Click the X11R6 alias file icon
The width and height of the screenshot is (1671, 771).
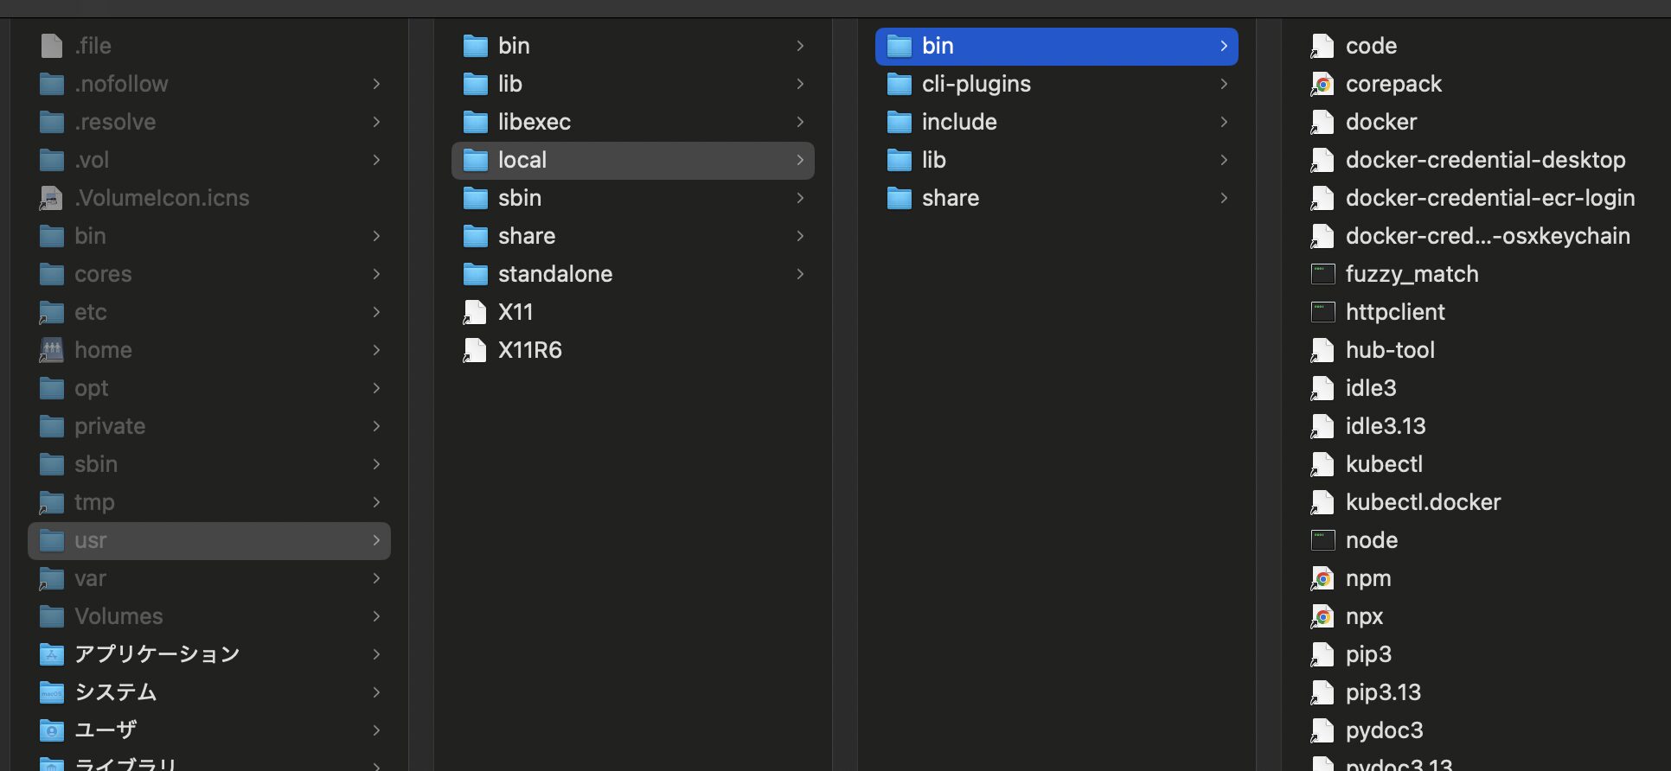[x=475, y=350]
